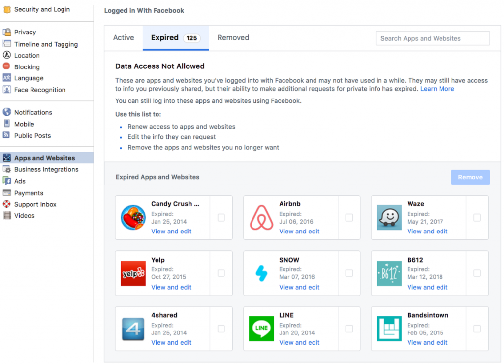This screenshot has height=364, width=504.
Task: Click the LINE app icon
Action: (x=261, y=329)
